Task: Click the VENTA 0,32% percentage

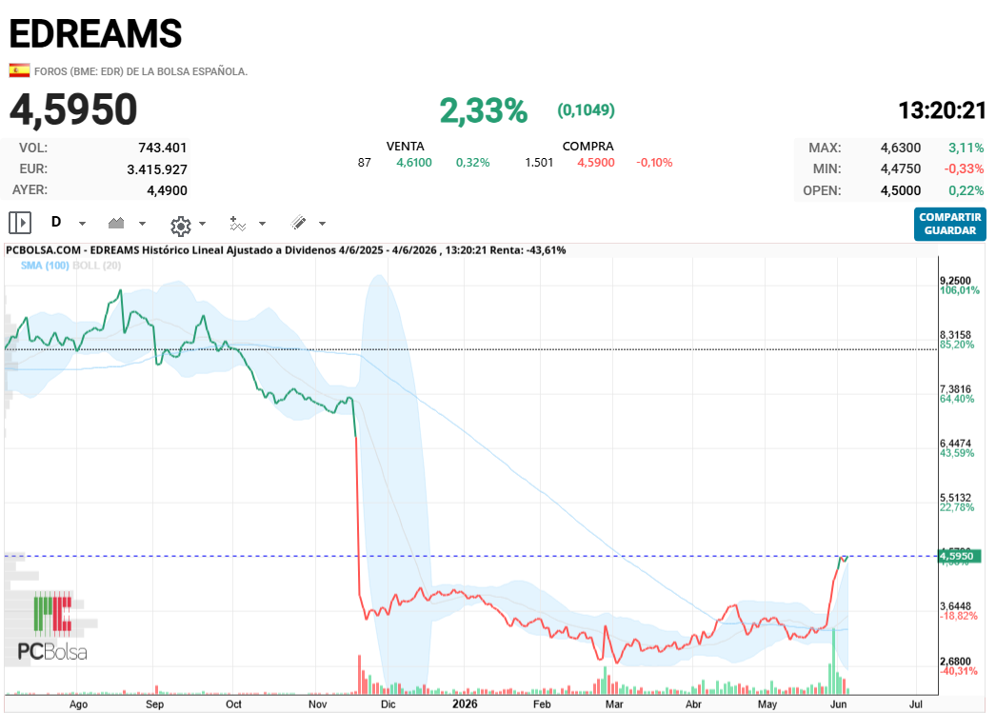Action: pos(472,163)
